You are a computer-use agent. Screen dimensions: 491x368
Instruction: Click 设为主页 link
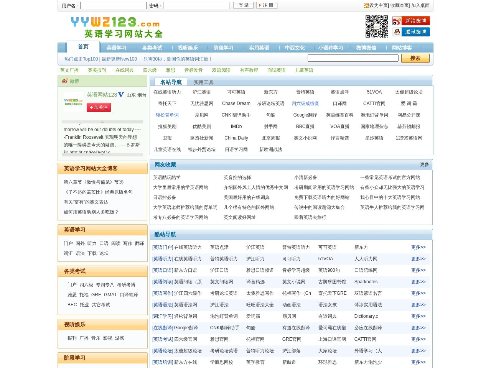tap(379, 5)
